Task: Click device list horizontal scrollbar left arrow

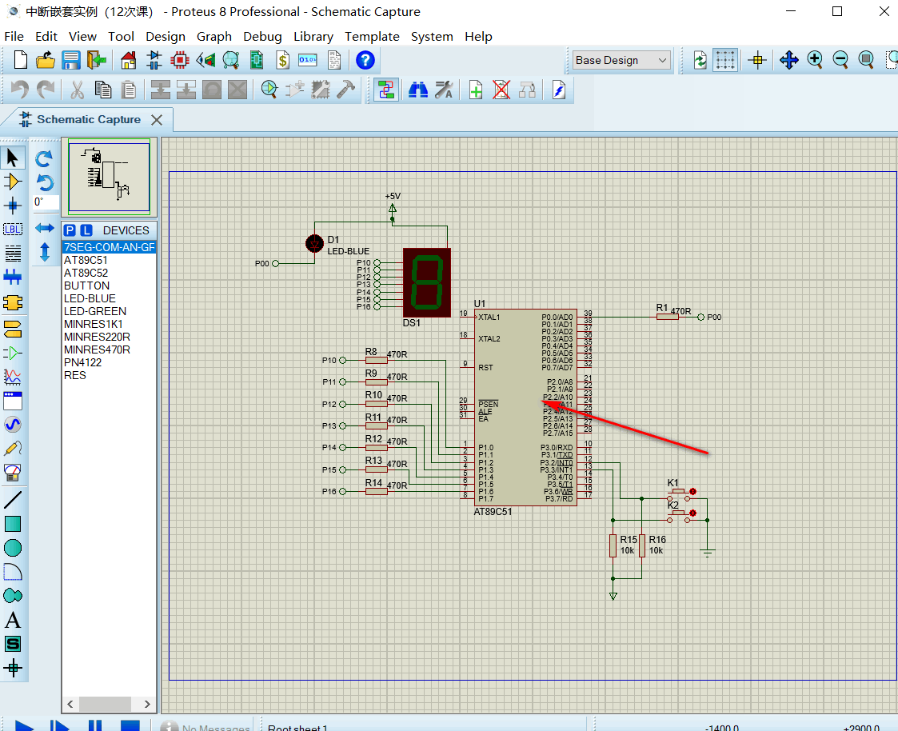Action: click(x=70, y=704)
